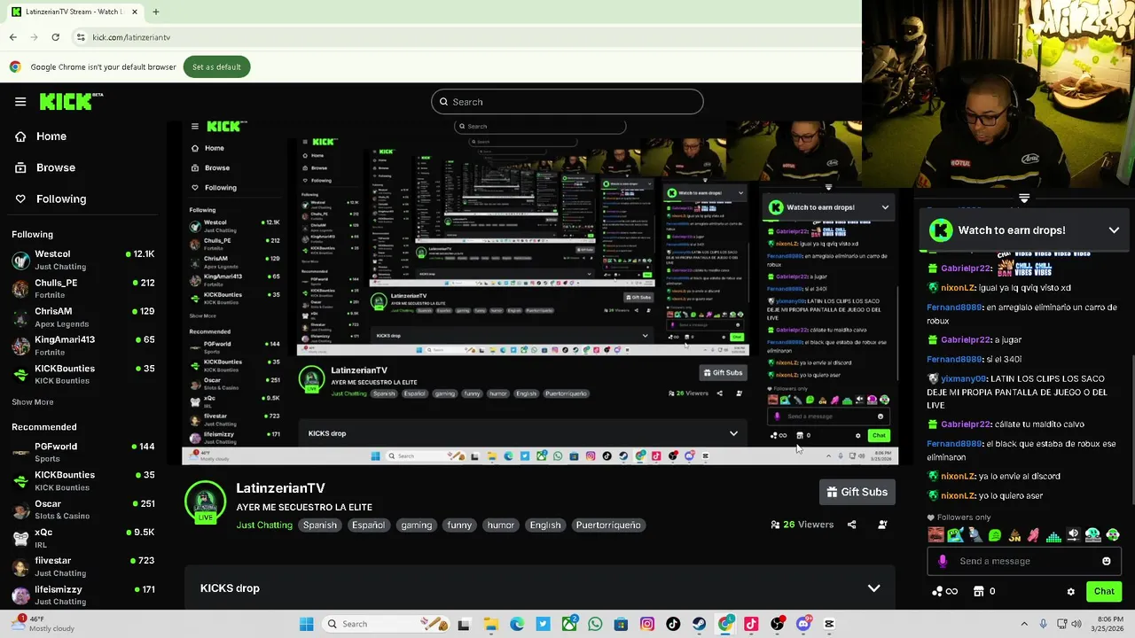Image resolution: width=1135 pixels, height=638 pixels.
Task: Open WhatsApp from the taskbar
Action: [595, 624]
